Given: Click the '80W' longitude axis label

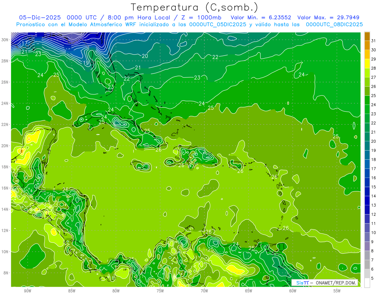Looking at the screenshot, I should (116, 291).
